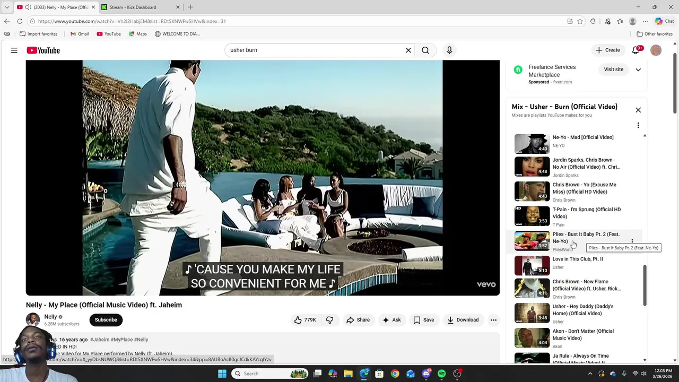Select the Nelly - My Place browser tab

(x=56, y=7)
